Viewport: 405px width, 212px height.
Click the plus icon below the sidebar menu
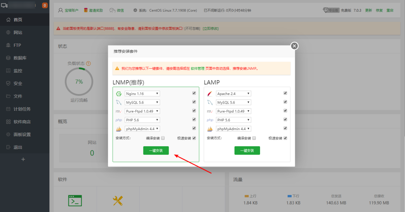[23, 159]
